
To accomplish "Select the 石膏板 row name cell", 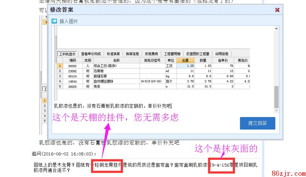I will 116,71.
